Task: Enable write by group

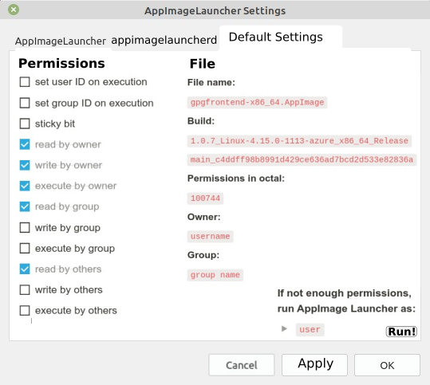Action: coord(25,228)
